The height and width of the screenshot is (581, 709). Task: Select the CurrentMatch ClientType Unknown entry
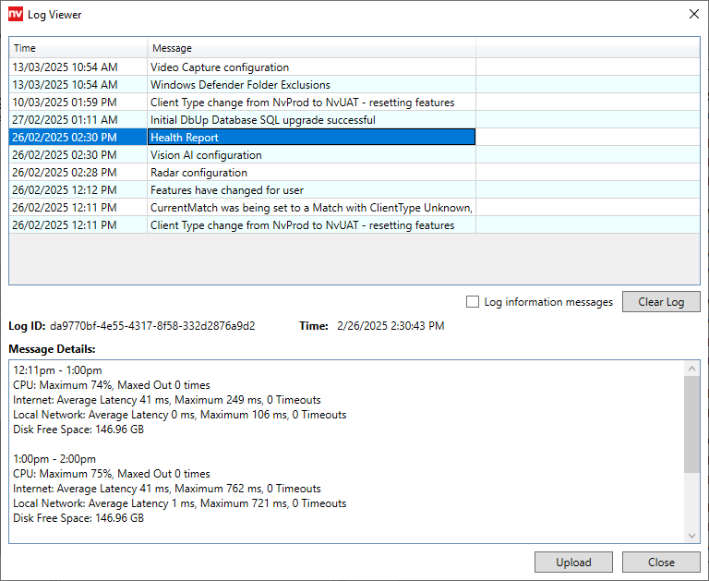(x=310, y=208)
